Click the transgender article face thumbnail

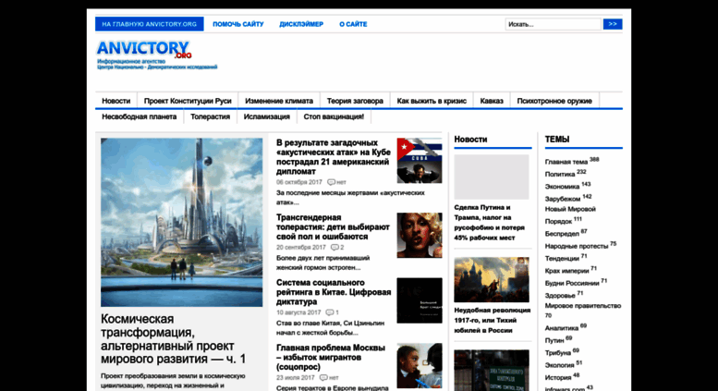[x=420, y=236]
